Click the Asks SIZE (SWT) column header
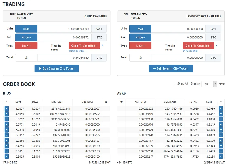Image resolution: width=229 pixels, height=165 pixels. coord(170,102)
